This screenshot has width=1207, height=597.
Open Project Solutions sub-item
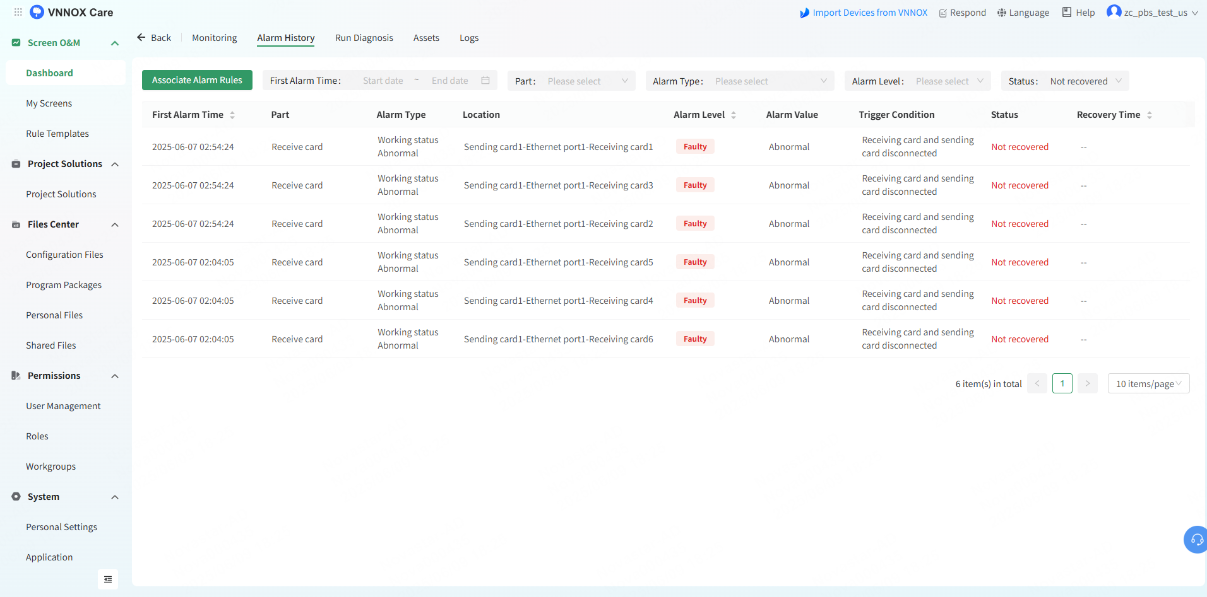[x=61, y=194]
